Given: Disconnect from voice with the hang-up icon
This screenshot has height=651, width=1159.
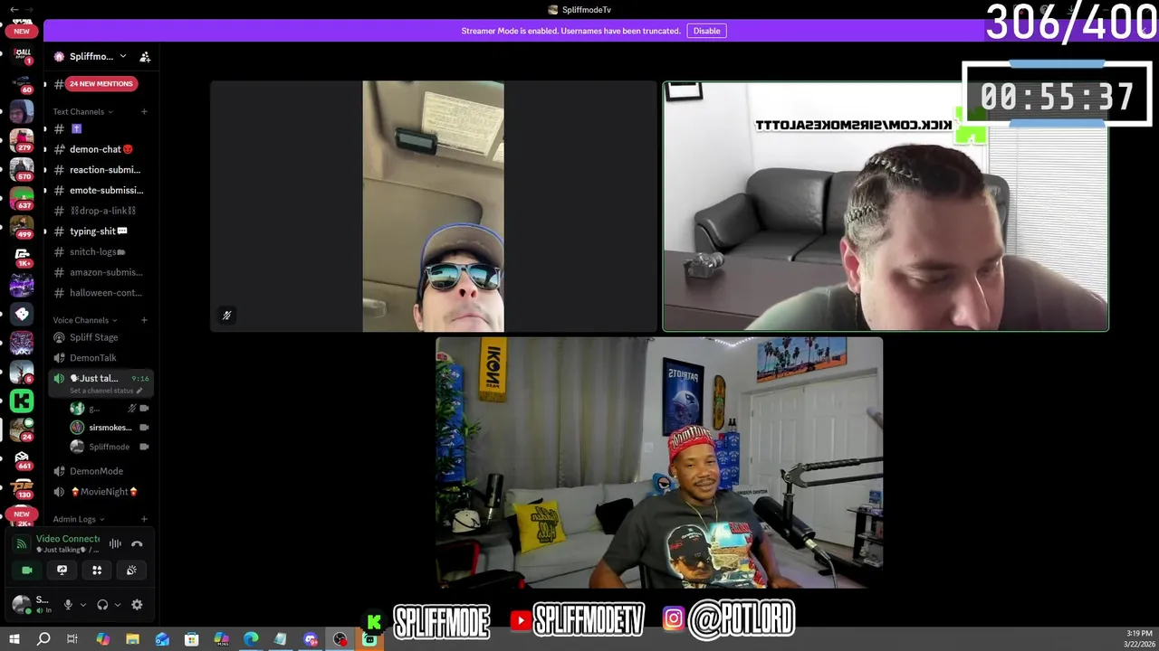Looking at the screenshot, I should pyautogui.click(x=137, y=543).
